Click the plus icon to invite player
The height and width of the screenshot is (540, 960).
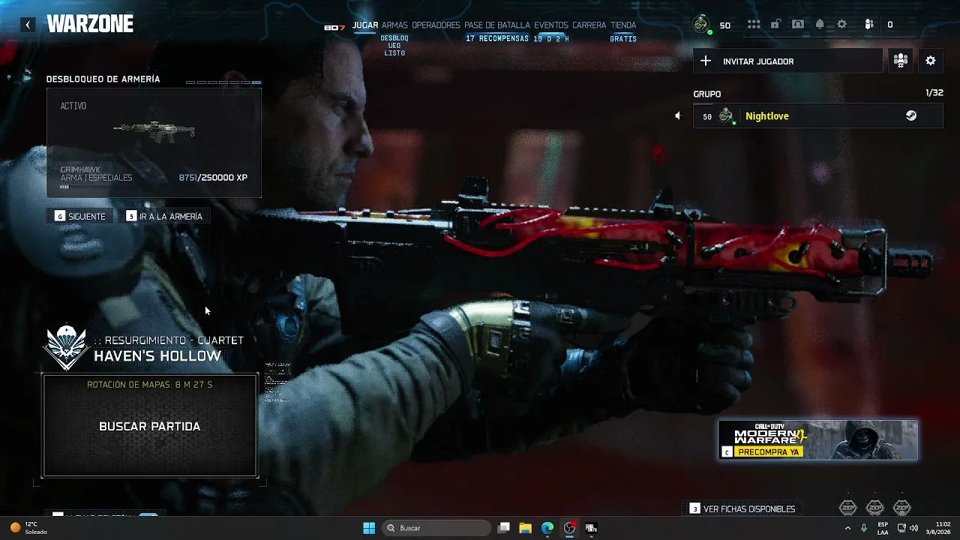[706, 61]
